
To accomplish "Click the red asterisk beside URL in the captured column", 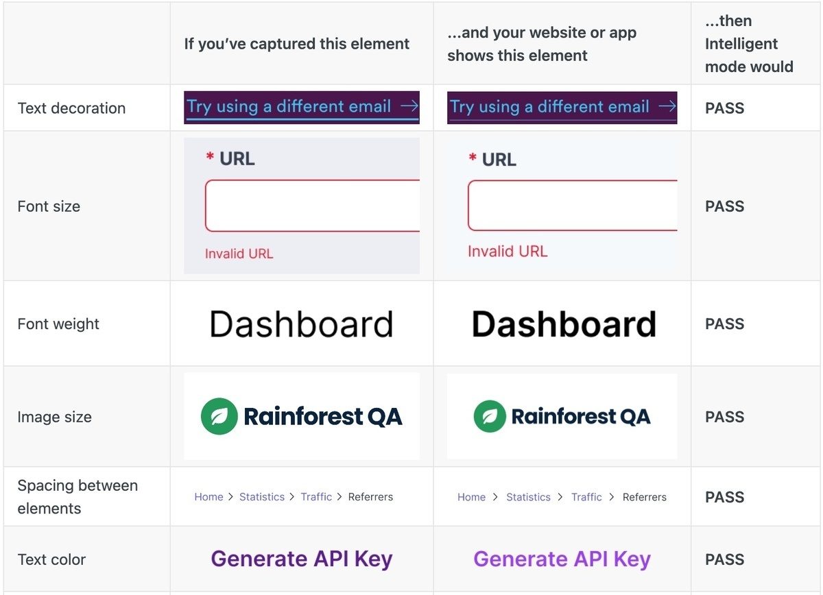I will coord(210,158).
